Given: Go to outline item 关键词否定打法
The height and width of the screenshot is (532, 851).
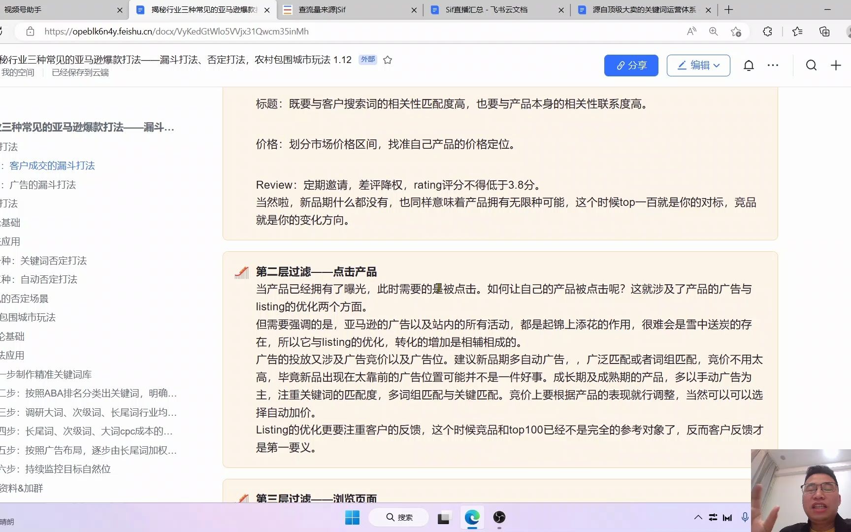Looking at the screenshot, I should click(53, 261).
